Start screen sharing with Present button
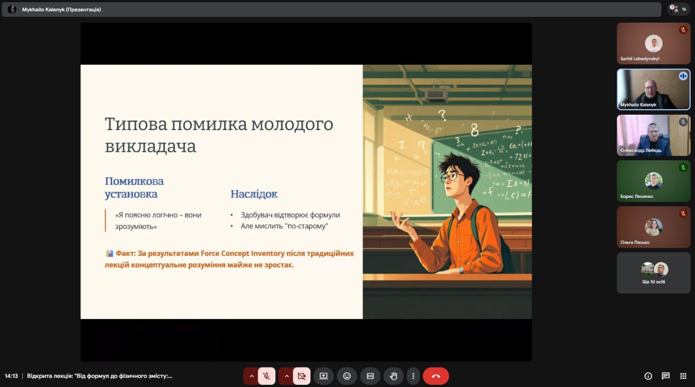This screenshot has width=695, height=387. coord(324,376)
